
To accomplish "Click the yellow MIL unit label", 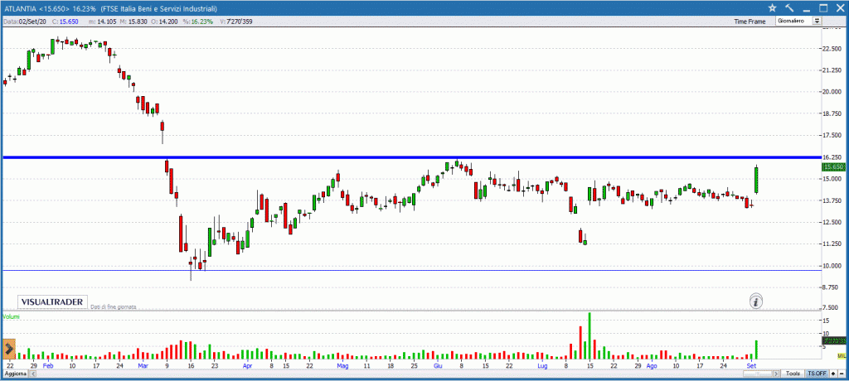I will [842, 355].
